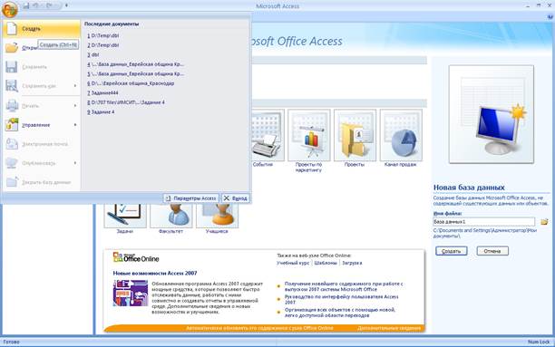Click browse folder icon next to file name

coord(544,222)
